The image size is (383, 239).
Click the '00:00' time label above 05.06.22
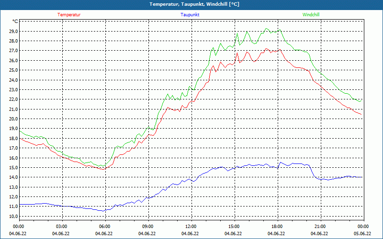(x=363, y=227)
